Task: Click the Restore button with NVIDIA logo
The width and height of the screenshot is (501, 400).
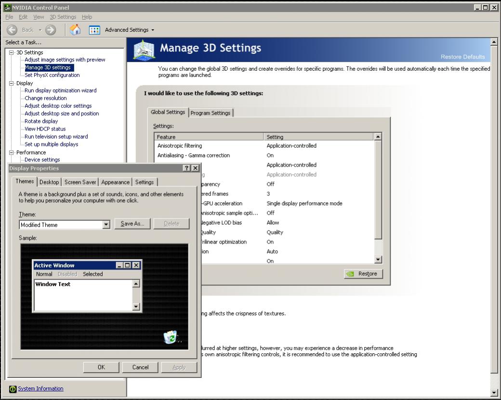Action: 363,274
